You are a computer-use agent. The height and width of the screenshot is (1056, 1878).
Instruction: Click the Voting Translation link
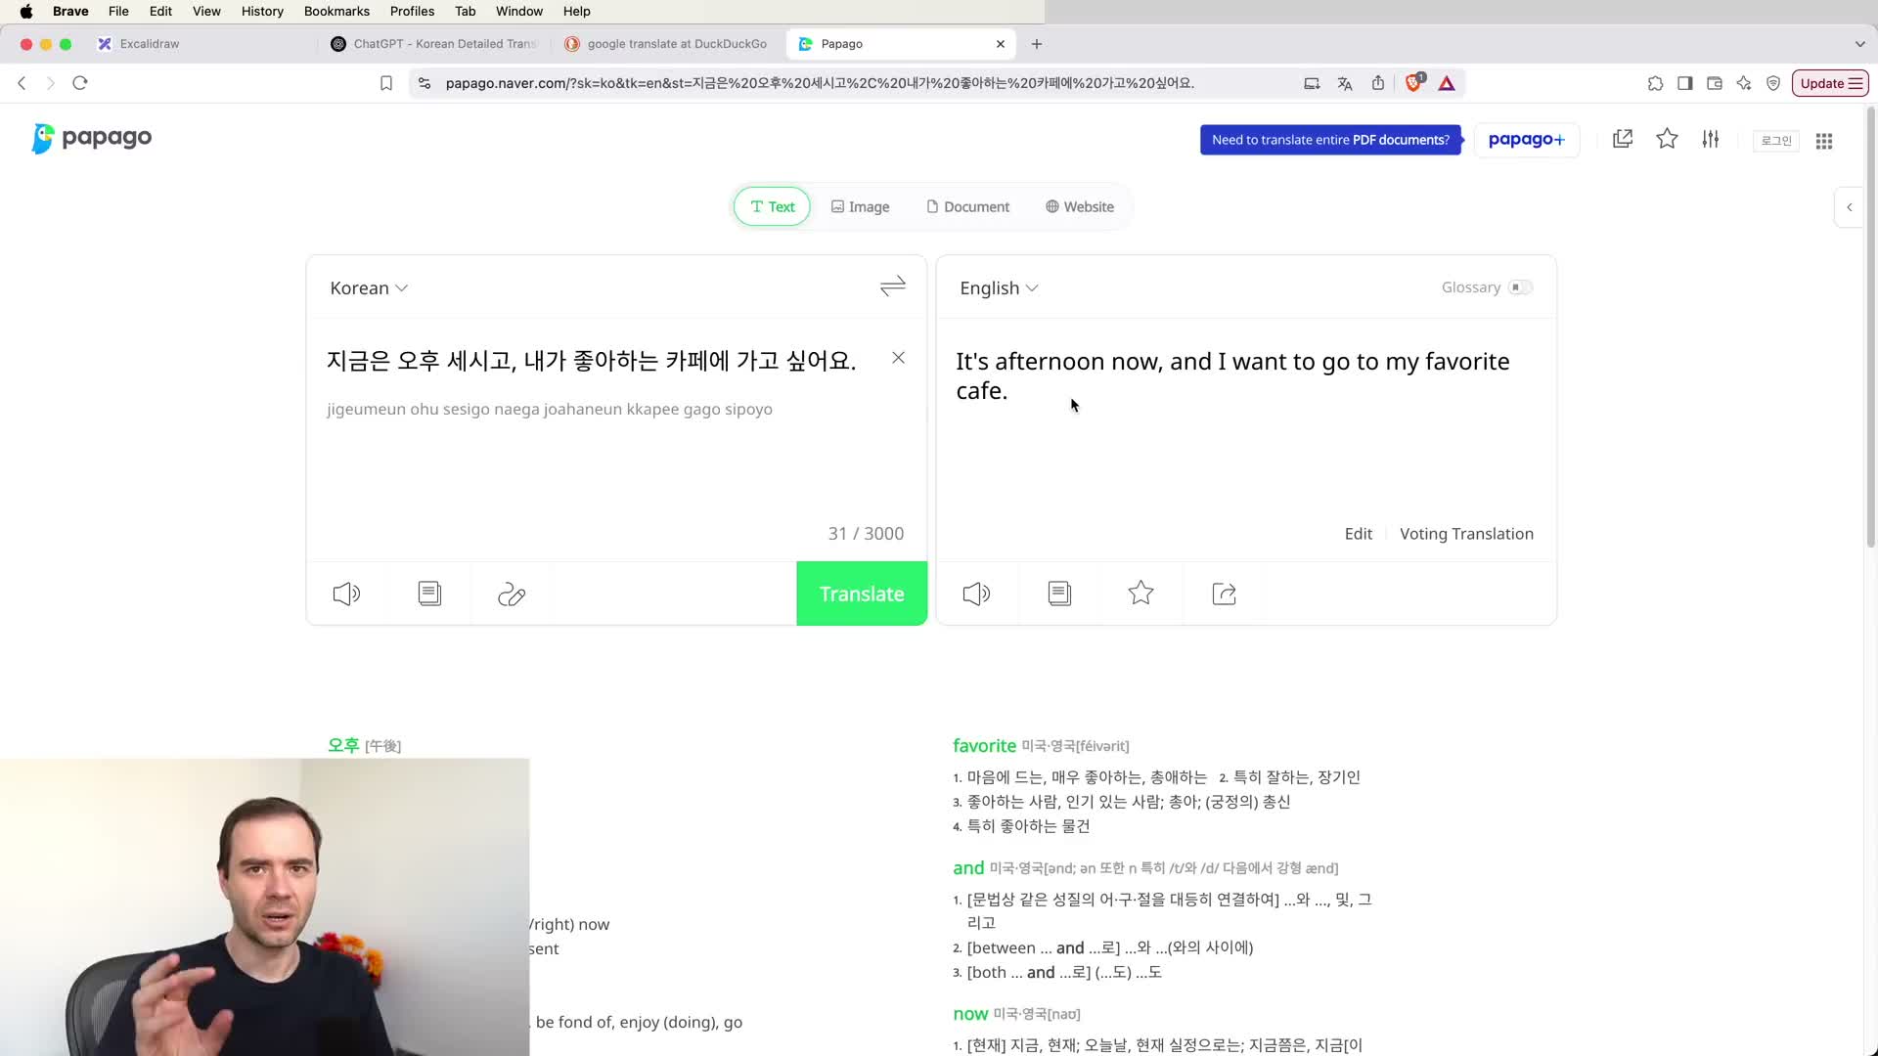1465,534
